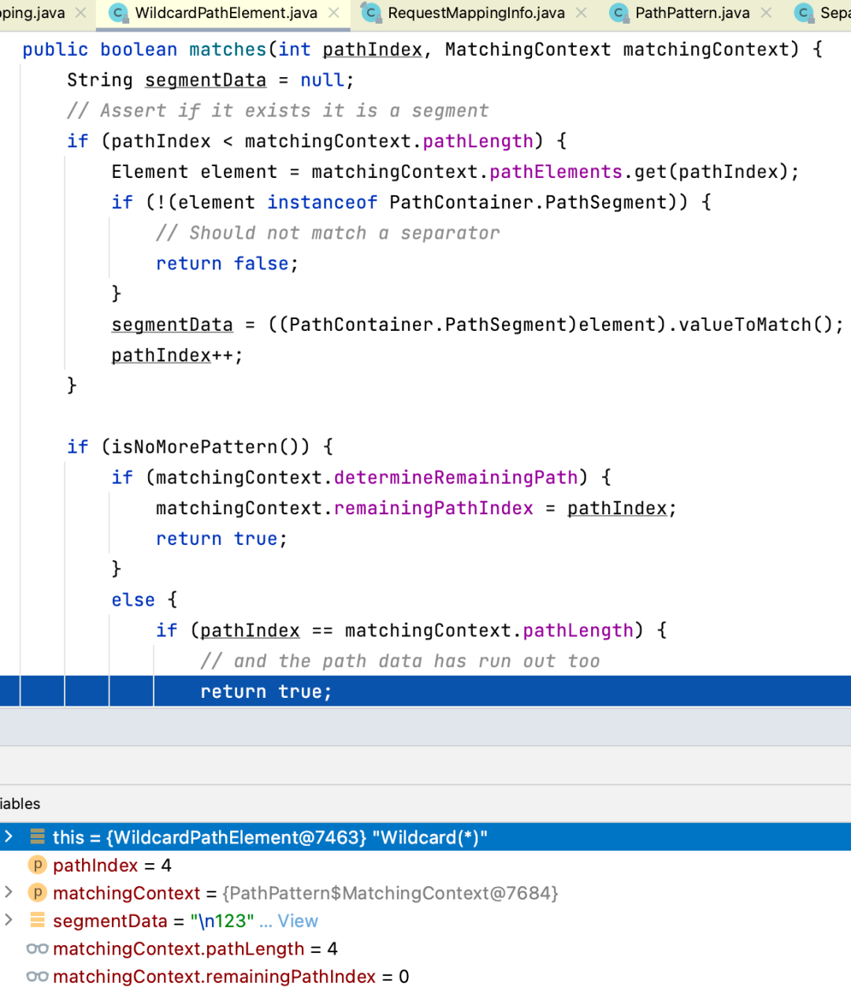Open the PathPattern.java editor tab

click(x=692, y=13)
